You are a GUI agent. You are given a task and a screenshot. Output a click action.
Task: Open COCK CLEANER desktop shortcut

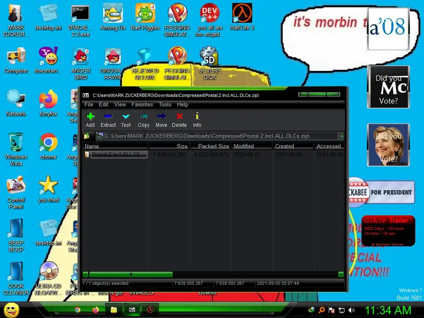[x=16, y=279]
